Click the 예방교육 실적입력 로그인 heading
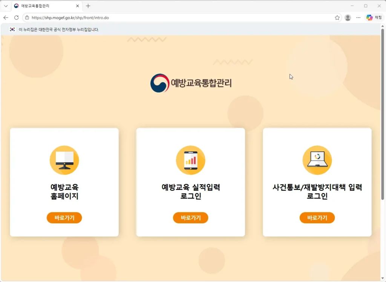Screen dimensions: 386x282 point(190,192)
